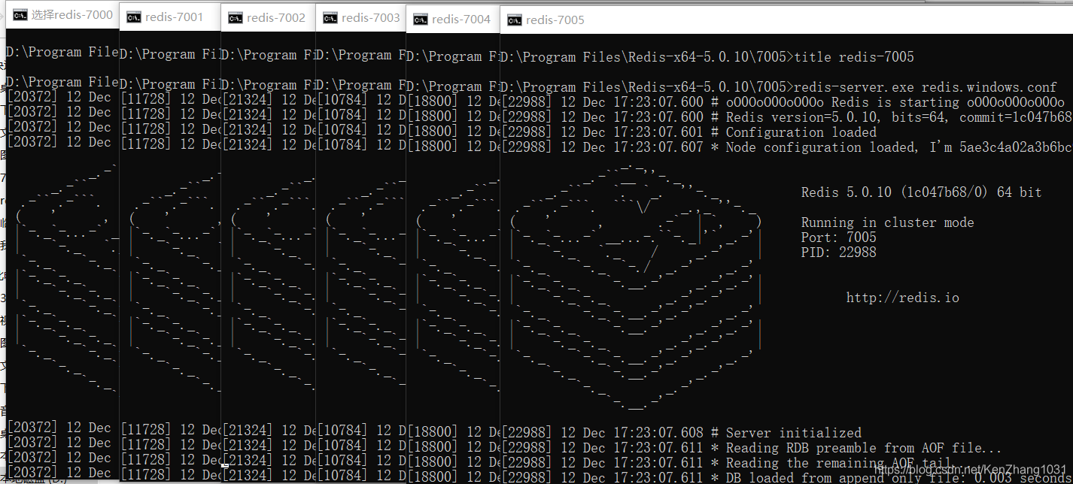Click the 'Node configuration loaded' log line
This screenshot has width=1073, height=484.
pos(786,147)
